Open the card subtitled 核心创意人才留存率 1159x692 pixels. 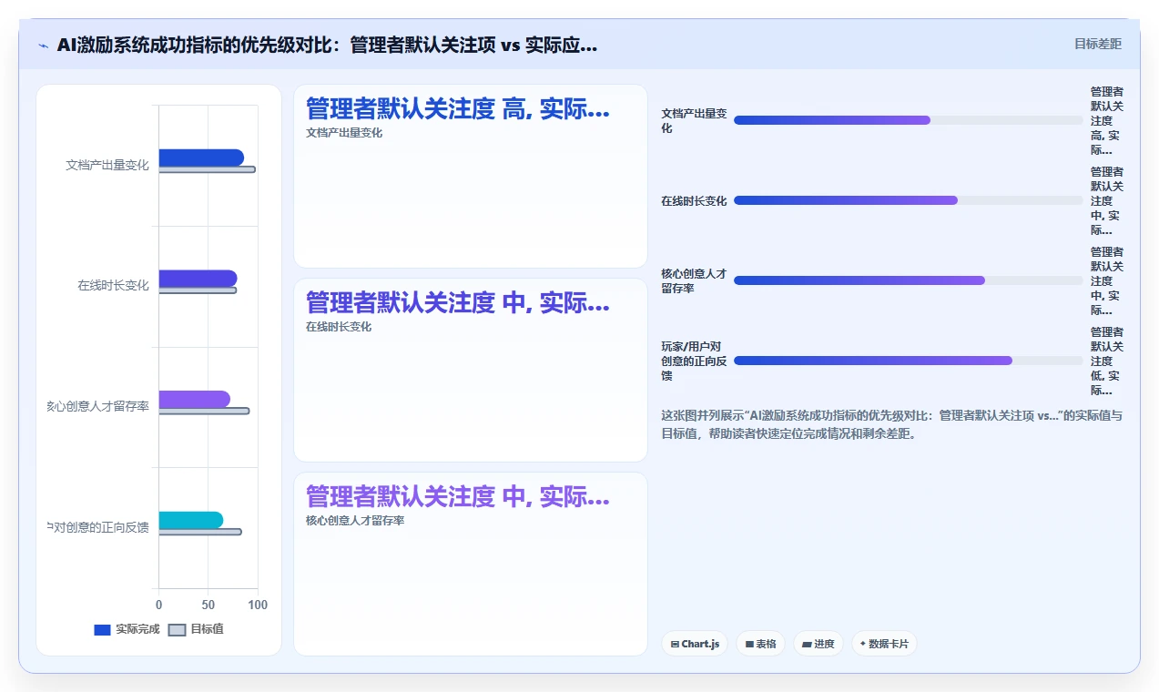(x=470, y=564)
